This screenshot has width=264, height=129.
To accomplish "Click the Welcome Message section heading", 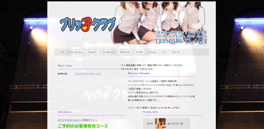I will point(139,73).
